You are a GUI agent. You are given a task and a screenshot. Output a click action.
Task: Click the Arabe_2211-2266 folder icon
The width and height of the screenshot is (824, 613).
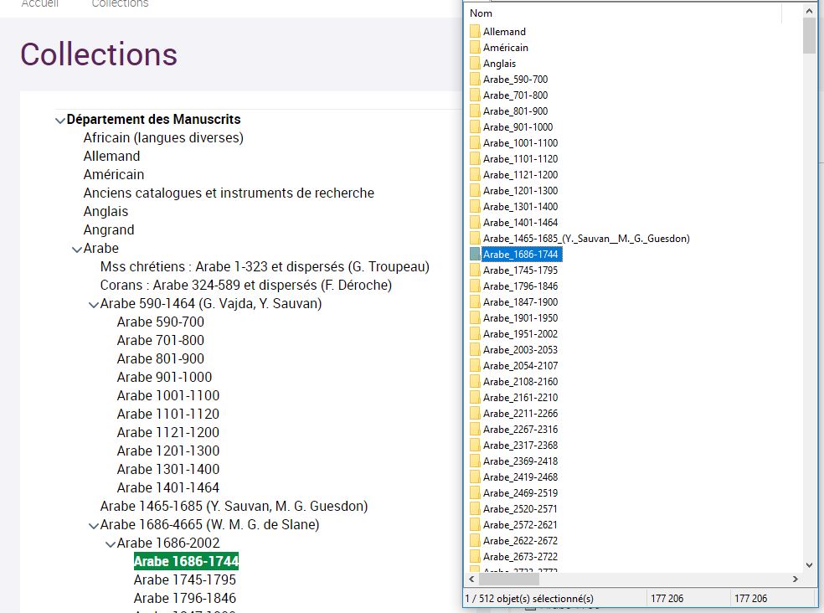click(475, 413)
